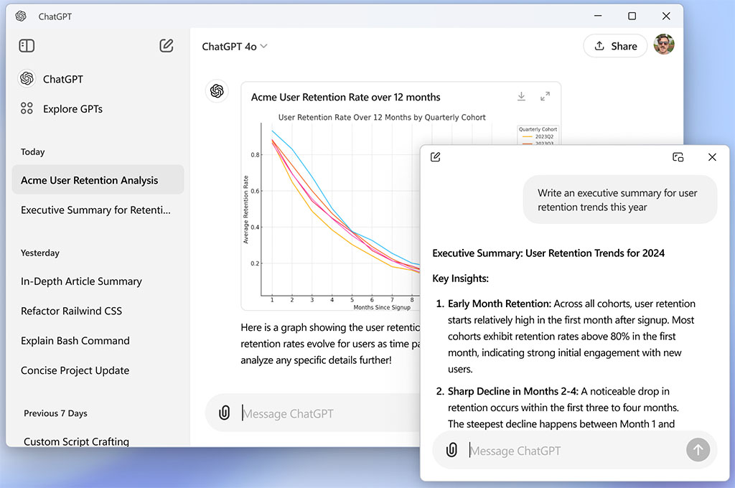Click 'Executive Summary: User Retention Trends for 2024' heading
Image resolution: width=735 pixels, height=488 pixels.
coord(548,253)
